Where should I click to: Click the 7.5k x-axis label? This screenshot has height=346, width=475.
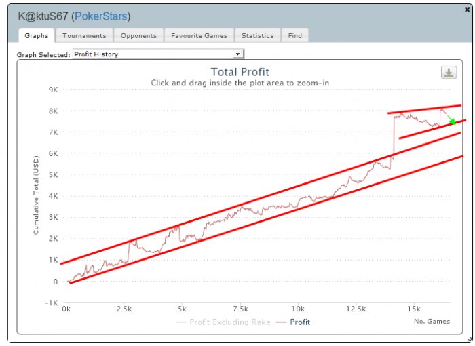coord(240,309)
